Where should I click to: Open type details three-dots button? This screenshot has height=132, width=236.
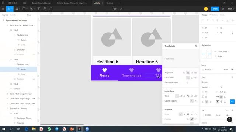(x=232, y=102)
